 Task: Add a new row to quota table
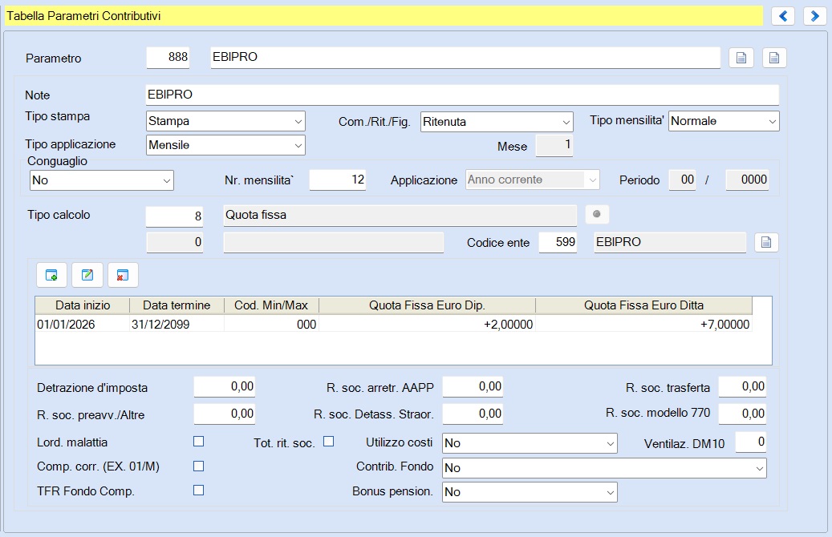[51, 275]
